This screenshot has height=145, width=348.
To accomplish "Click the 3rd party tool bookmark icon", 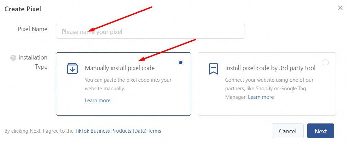I will pyautogui.click(x=213, y=68).
